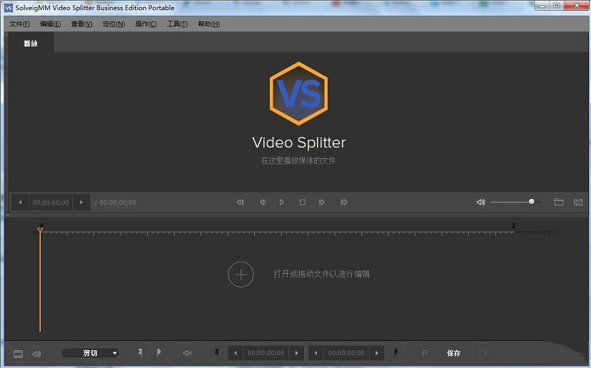Decrease end time with left arrow
591x368 pixels.
pos(316,353)
